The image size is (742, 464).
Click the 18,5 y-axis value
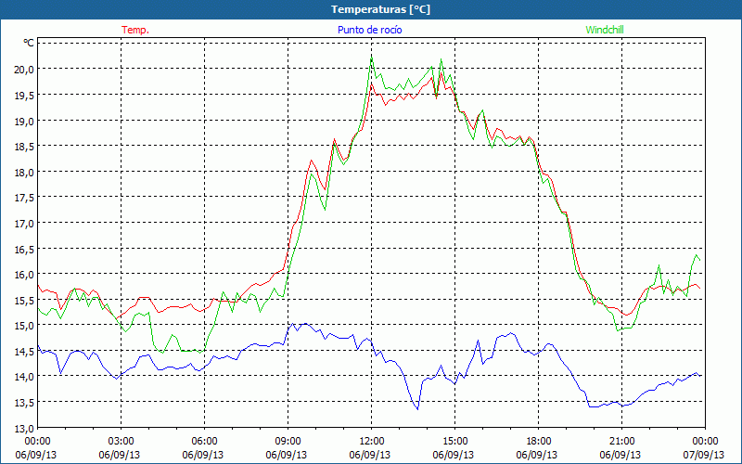pyautogui.click(x=24, y=147)
